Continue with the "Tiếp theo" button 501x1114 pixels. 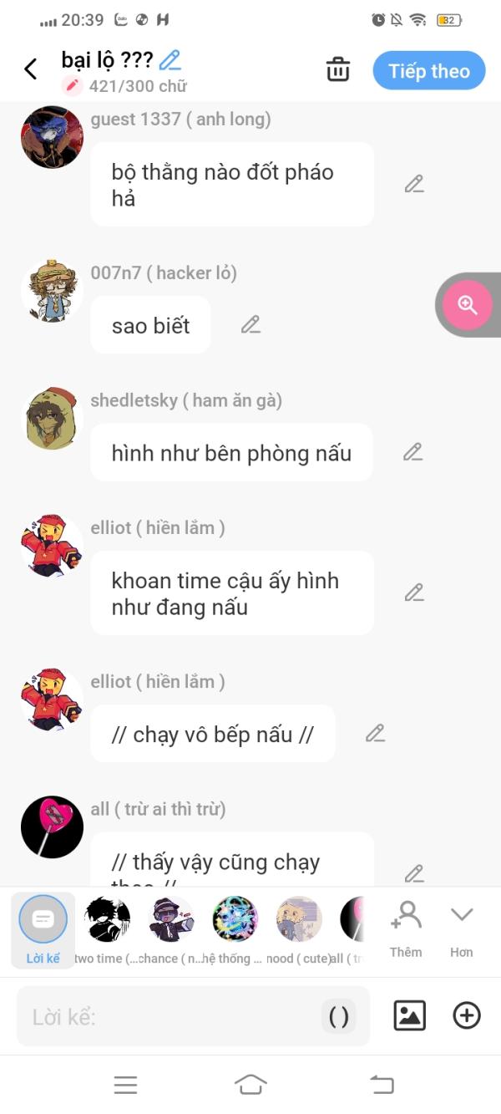click(x=429, y=71)
